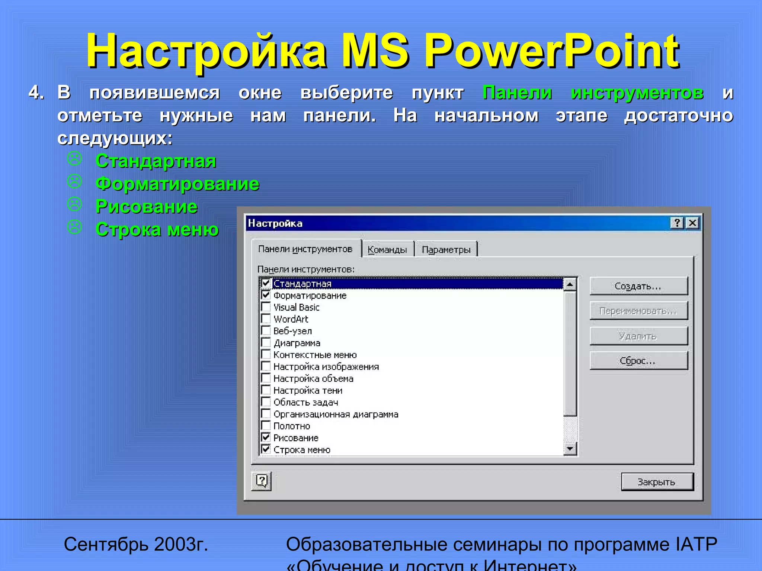
Task: Enable Настройка объема checkbox
Action: tap(266, 378)
